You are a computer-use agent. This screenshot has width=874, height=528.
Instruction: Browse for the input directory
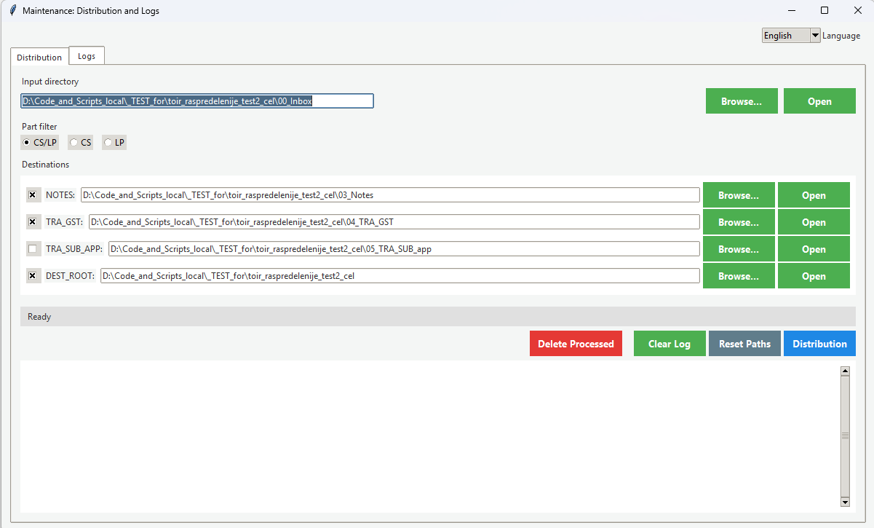(742, 101)
